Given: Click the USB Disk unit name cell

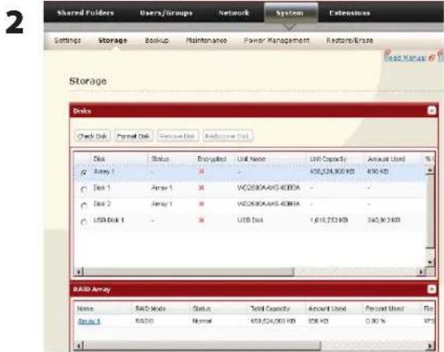Looking at the screenshot, I should pos(251,220).
